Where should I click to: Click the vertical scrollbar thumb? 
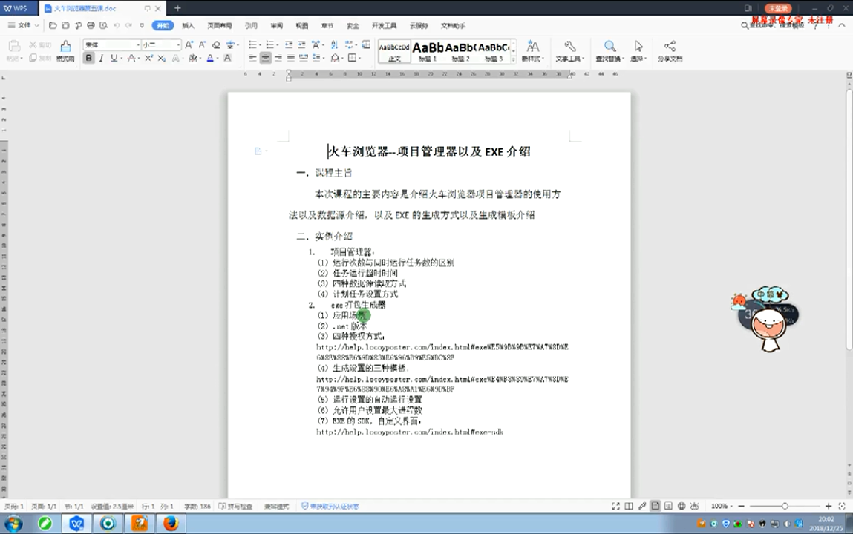849,219
